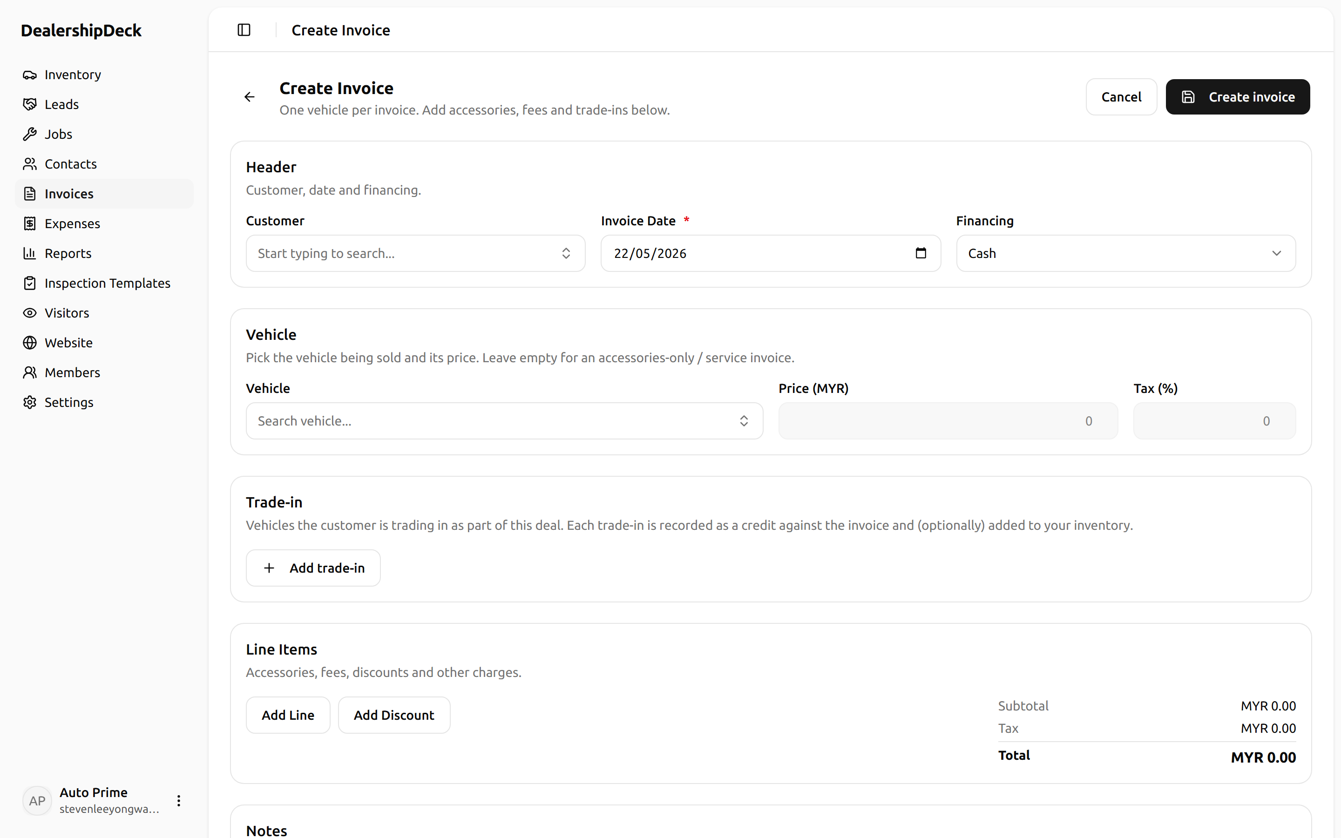The width and height of the screenshot is (1341, 838).
Task: Select Invoices menu item
Action: [104, 194]
